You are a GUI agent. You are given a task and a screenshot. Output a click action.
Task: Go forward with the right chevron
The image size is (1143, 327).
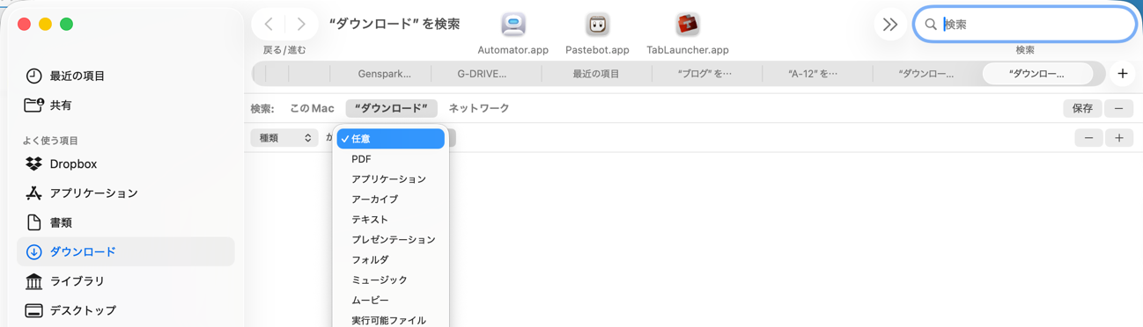[301, 25]
